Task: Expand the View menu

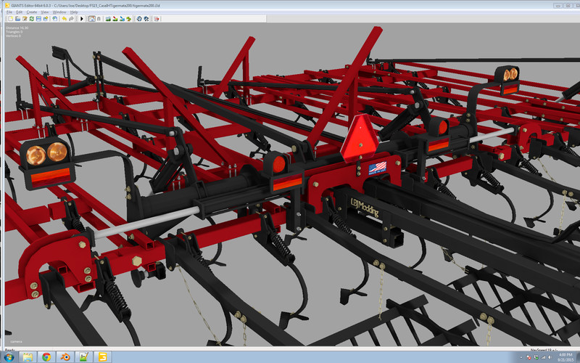Action: click(x=45, y=12)
